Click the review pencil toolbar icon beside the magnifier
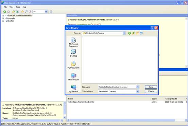This screenshot has width=188, height=126. tap(30, 12)
